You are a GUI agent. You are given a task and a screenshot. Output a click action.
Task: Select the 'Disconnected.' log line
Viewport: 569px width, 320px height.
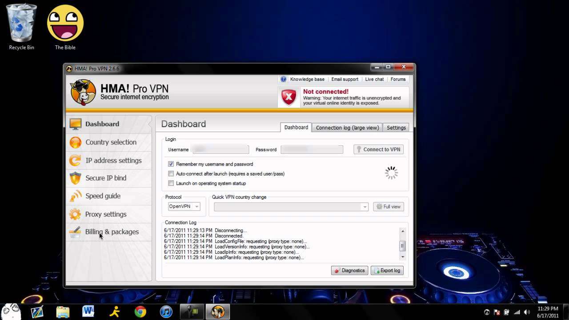[204, 236]
